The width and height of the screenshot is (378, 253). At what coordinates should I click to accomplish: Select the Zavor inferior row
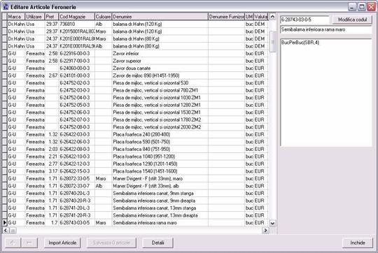135,53
